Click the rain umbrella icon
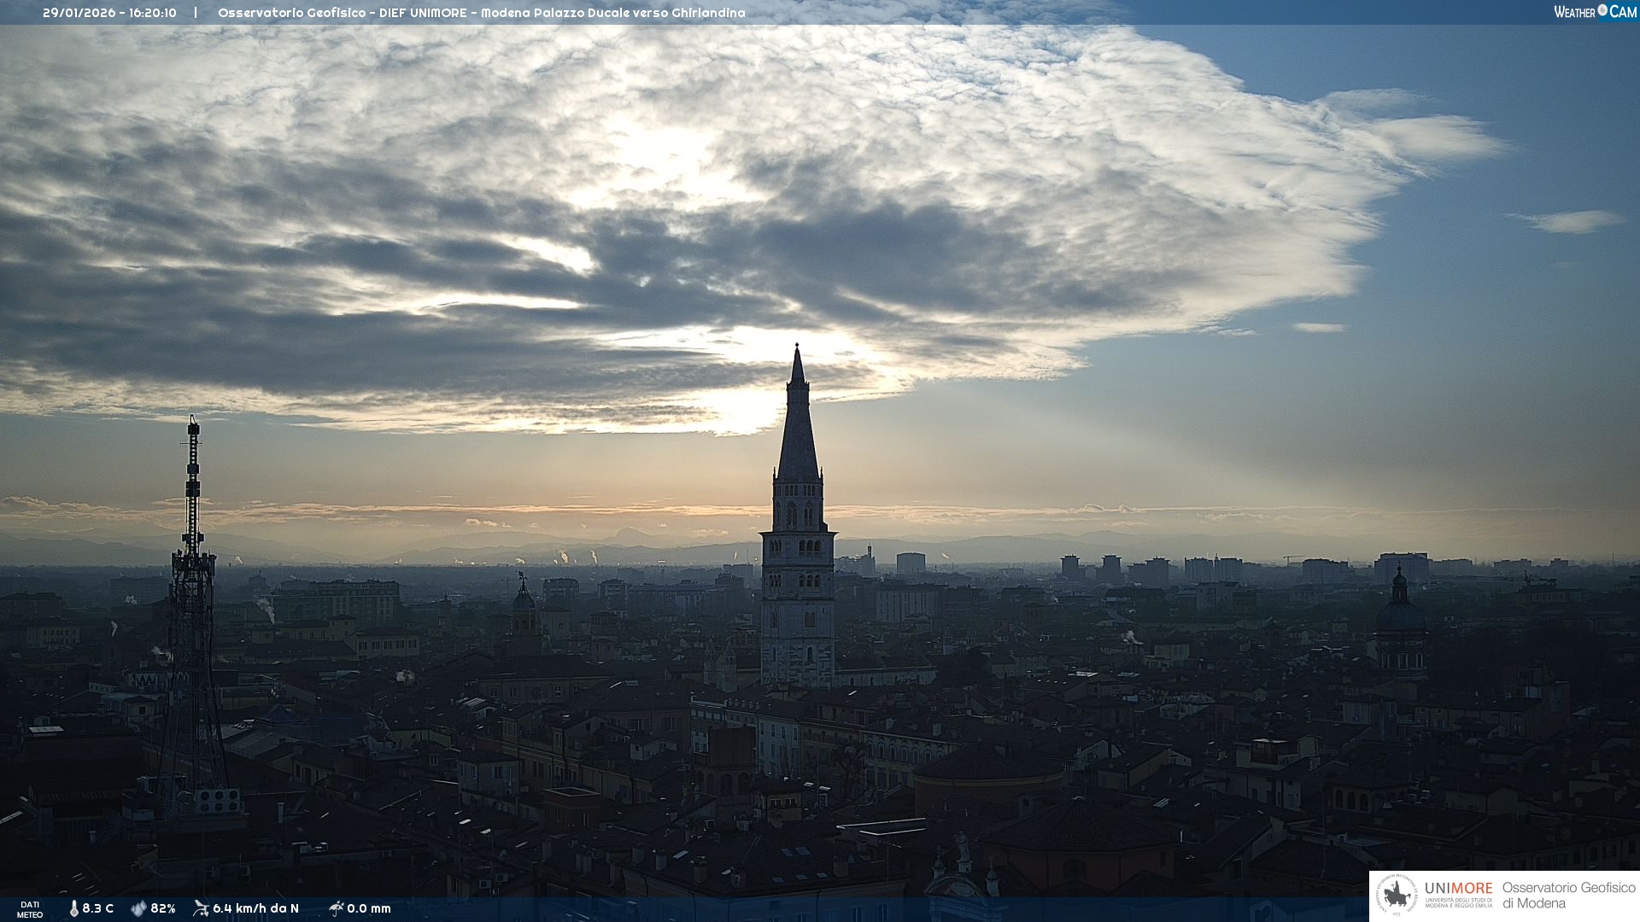 click(336, 908)
